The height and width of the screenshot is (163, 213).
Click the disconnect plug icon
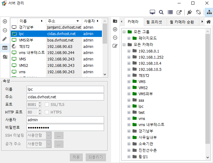tap(198, 12)
